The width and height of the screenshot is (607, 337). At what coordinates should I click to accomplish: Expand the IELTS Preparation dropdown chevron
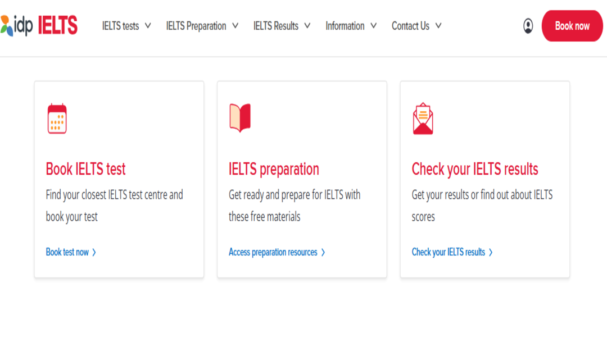coord(235,26)
